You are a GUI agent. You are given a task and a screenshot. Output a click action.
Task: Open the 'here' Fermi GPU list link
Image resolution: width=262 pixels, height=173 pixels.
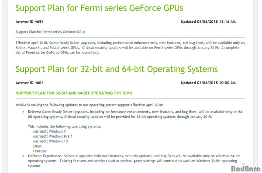point(95,53)
